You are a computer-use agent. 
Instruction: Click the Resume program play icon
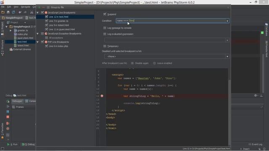pyautogui.click(x=8, y=107)
